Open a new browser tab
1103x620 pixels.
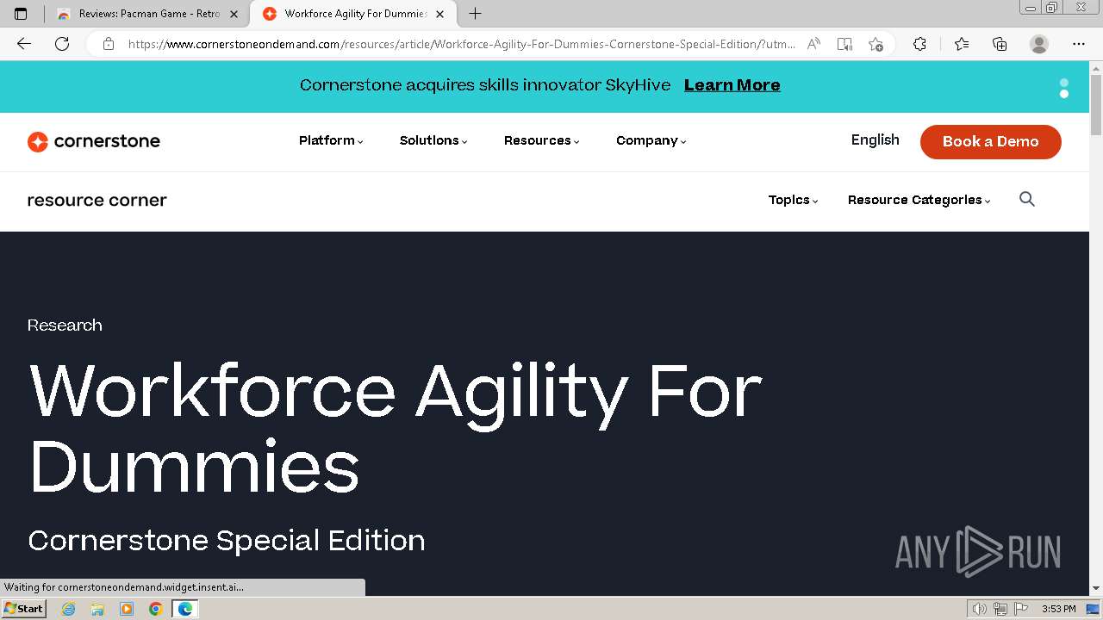click(475, 14)
